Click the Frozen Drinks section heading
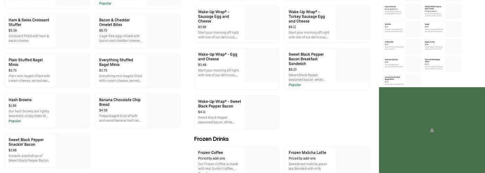485x173 pixels. (x=211, y=139)
